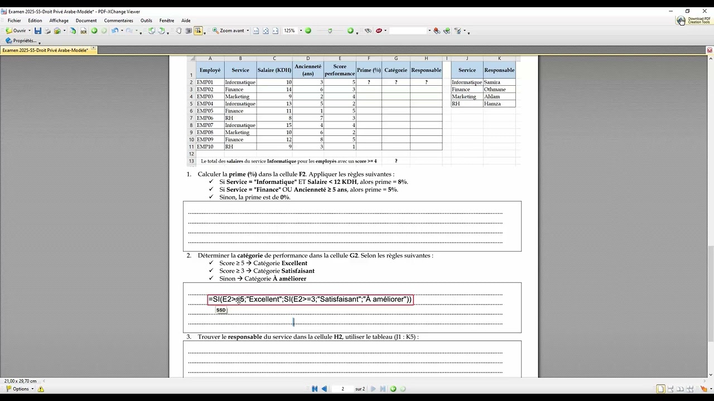
Task: Switch to facing pages layout icon
Action: tap(680, 389)
